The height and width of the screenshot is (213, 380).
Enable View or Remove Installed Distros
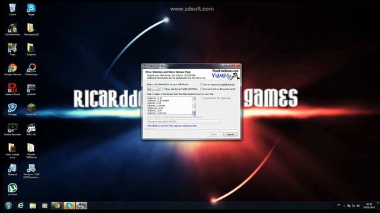click(202, 85)
